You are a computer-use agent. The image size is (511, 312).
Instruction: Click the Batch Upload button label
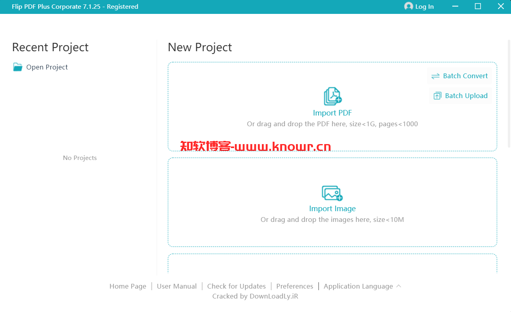[x=466, y=96]
